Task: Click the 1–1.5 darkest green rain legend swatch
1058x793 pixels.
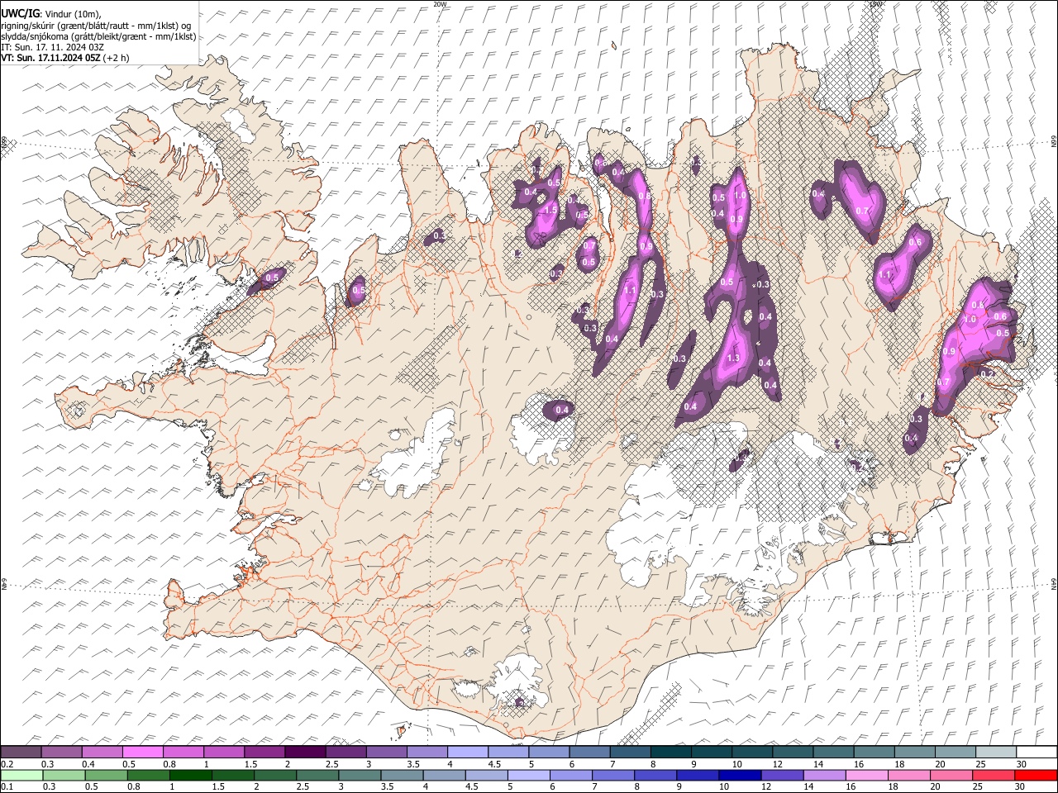Action: (x=191, y=775)
